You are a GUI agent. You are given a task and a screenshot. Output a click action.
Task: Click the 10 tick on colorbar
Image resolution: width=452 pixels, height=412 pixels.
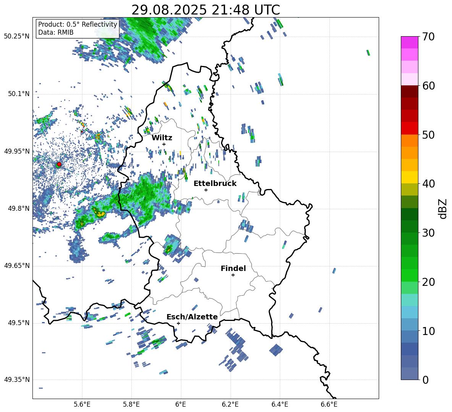coord(428,331)
